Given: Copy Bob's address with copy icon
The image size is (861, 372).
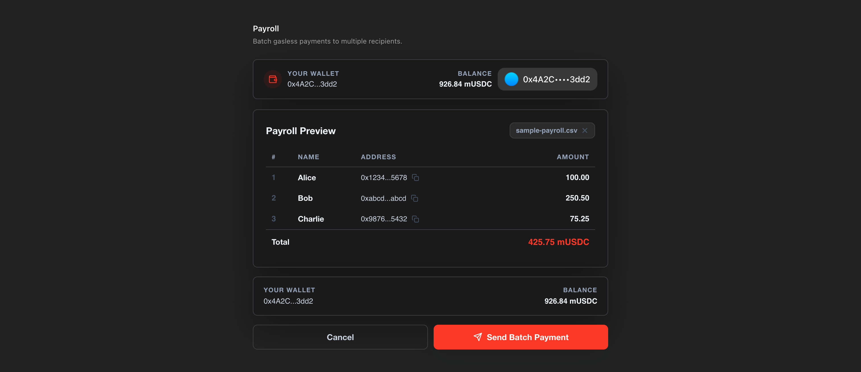Looking at the screenshot, I should (x=415, y=198).
